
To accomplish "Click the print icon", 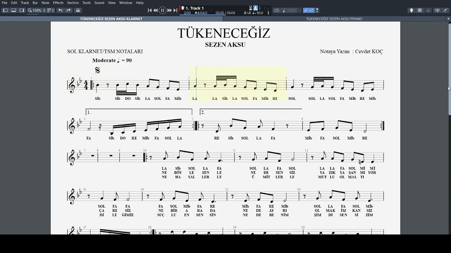I will tap(78, 11).
